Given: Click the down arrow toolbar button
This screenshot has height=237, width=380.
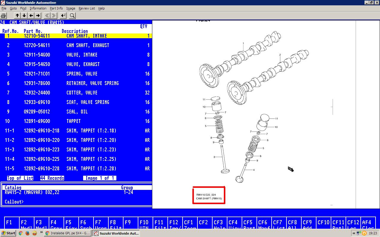Looking at the screenshot, I should coord(24,16).
